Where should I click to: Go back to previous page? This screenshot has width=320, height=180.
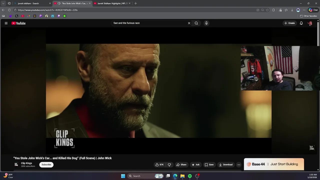pyautogui.click(x=3, y=10)
